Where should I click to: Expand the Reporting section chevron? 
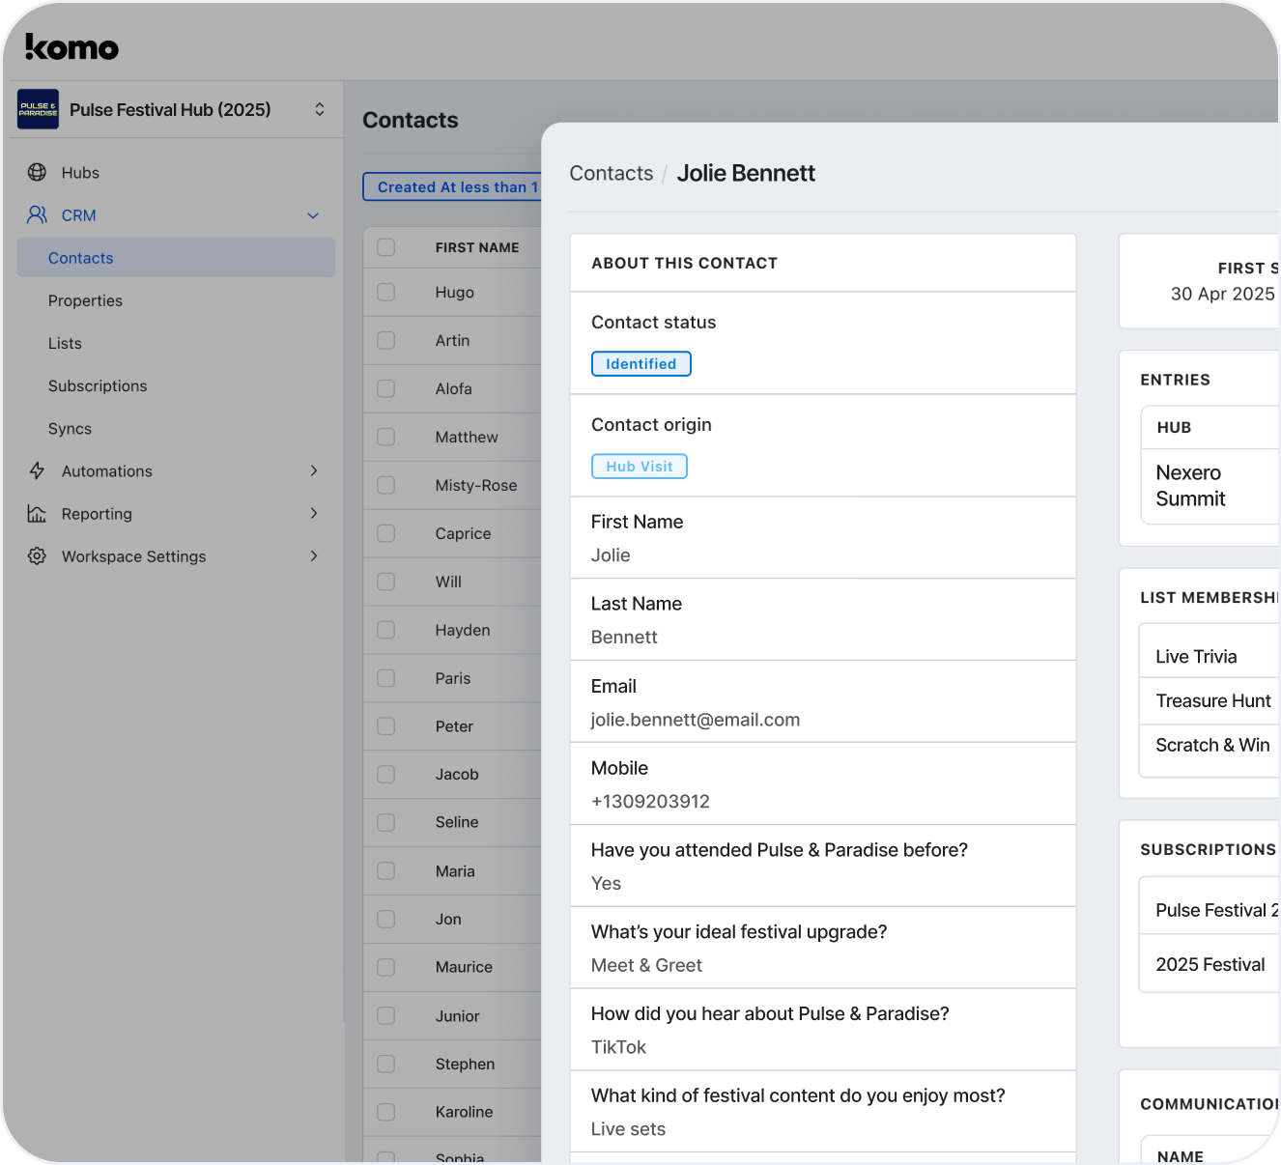tap(313, 513)
